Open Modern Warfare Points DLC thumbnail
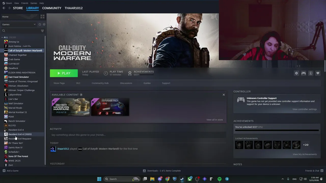Viewport: 326px width, 183px height. [x=71, y=107]
